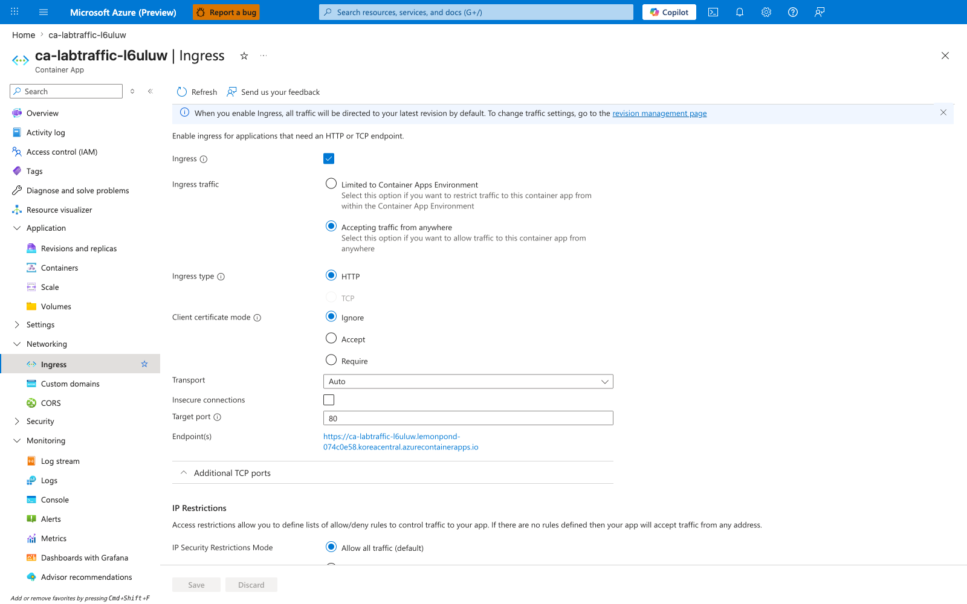The height and width of the screenshot is (604, 967).
Task: Show the Ingress info tooltip icon
Action: click(204, 159)
